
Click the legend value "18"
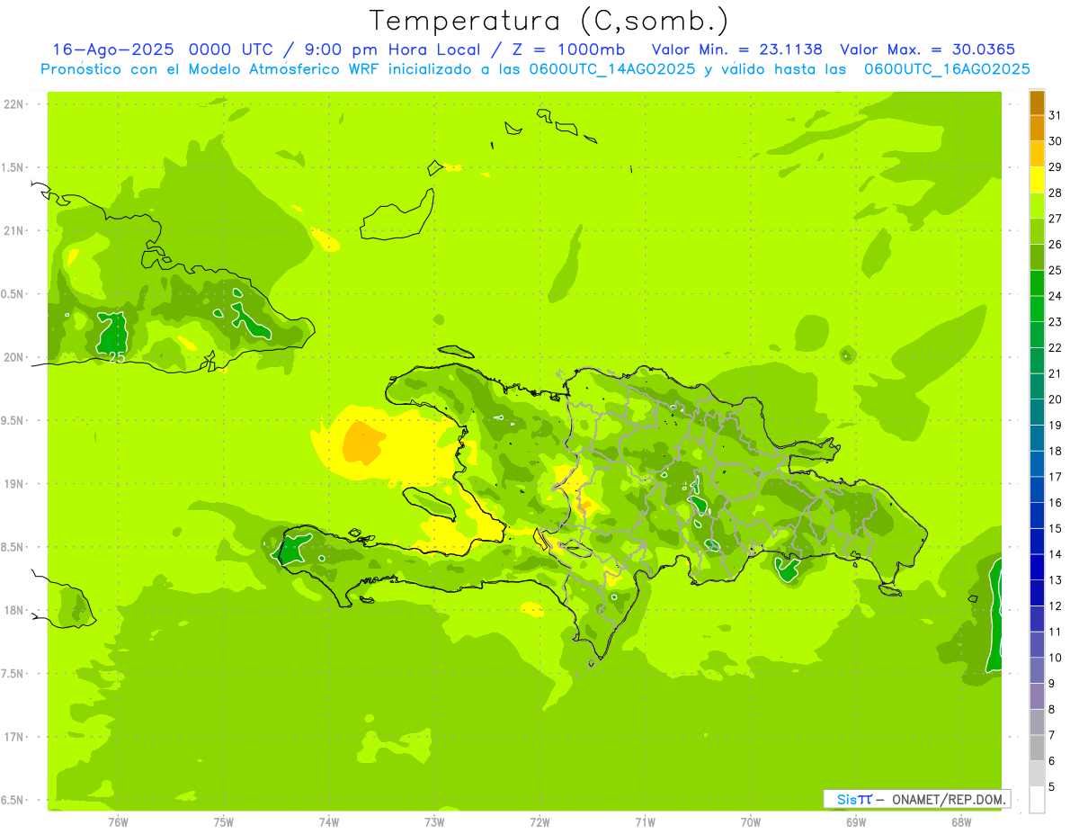pos(1056,451)
